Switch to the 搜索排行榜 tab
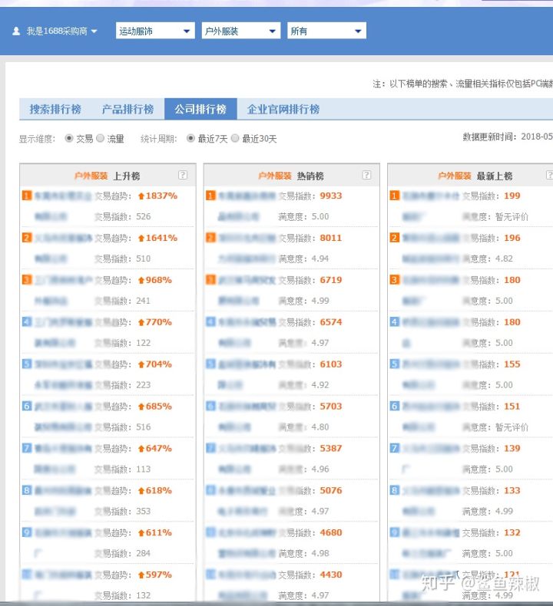Image resolution: width=553 pixels, height=606 pixels. pyautogui.click(x=55, y=109)
